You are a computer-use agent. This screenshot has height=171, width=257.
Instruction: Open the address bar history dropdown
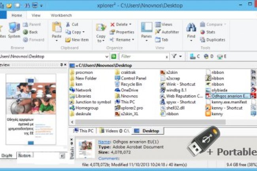pyautogui.click(x=107, y=56)
